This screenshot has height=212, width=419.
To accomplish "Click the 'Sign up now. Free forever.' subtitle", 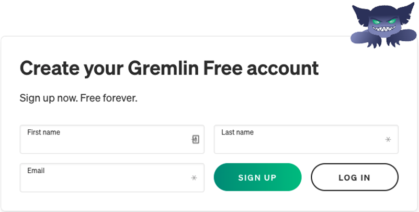I will pyautogui.click(x=78, y=98).
